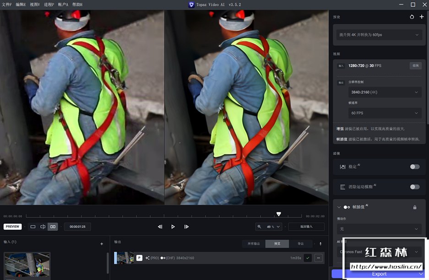Step forward one frame

[186, 226]
